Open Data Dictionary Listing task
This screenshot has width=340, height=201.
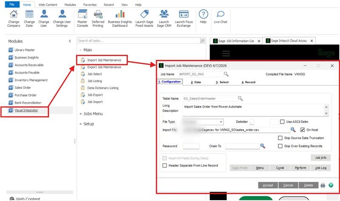tap(103, 88)
